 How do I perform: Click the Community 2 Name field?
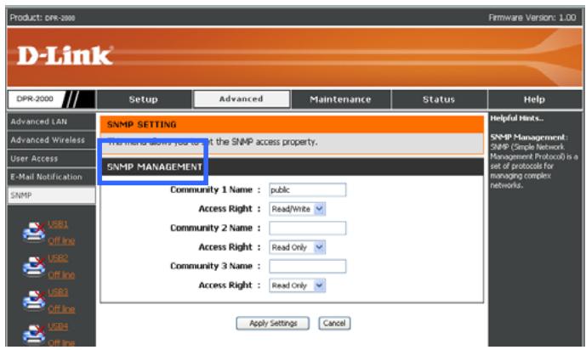(308, 228)
